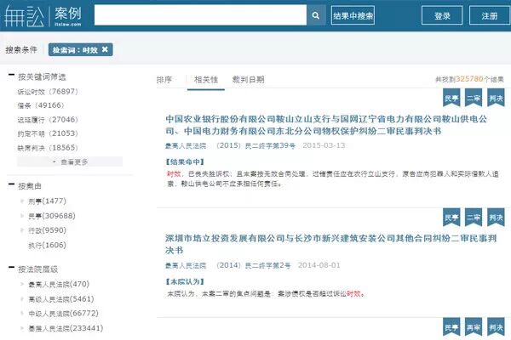Screen dimensions: 511x340
Task: Click 判决 tag on the 农业银行 case
Action: (x=496, y=98)
